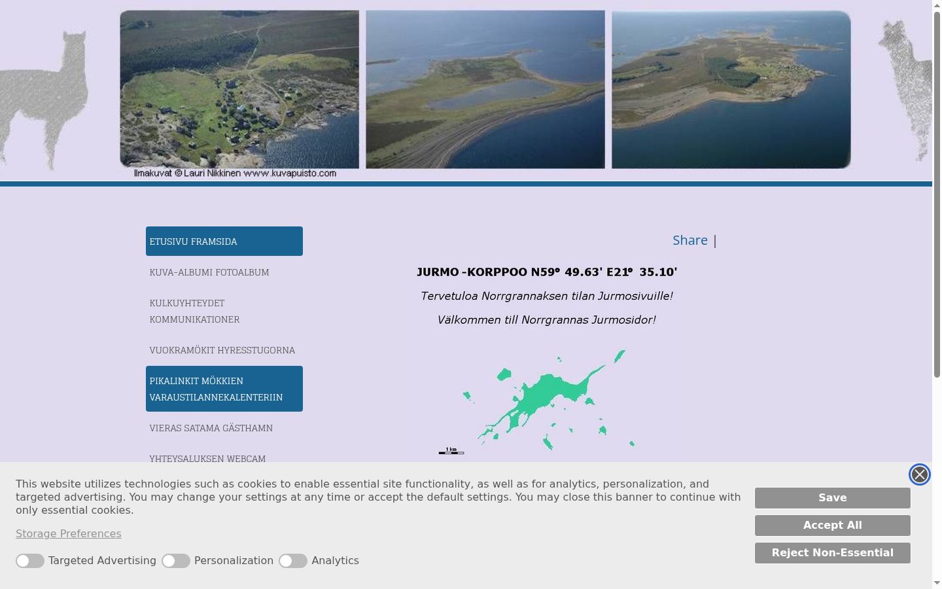Screen dimensions: 942x589
Task: Open Kulkuyhteydet Kommunikationer menu item
Action: [x=224, y=311]
